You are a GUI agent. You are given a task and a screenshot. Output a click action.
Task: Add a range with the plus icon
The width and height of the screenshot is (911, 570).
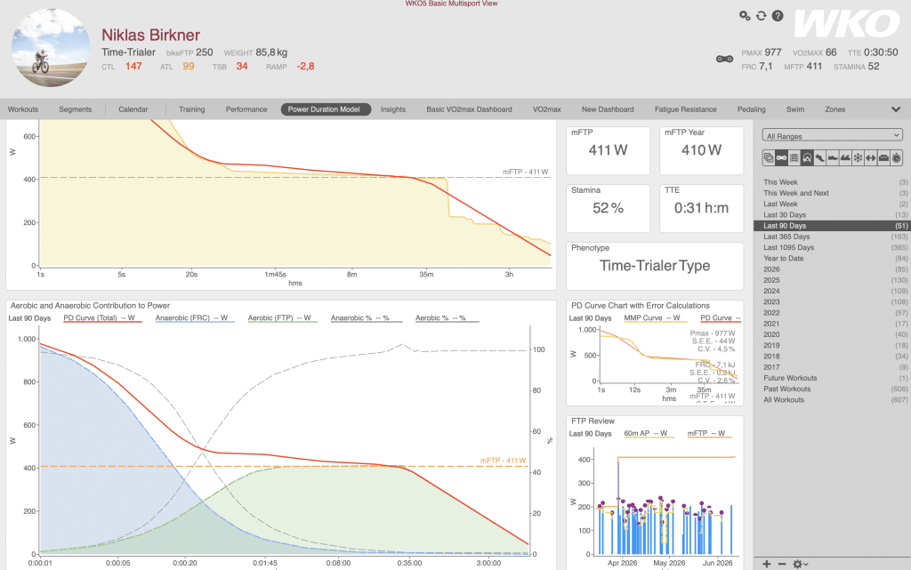pyautogui.click(x=767, y=564)
